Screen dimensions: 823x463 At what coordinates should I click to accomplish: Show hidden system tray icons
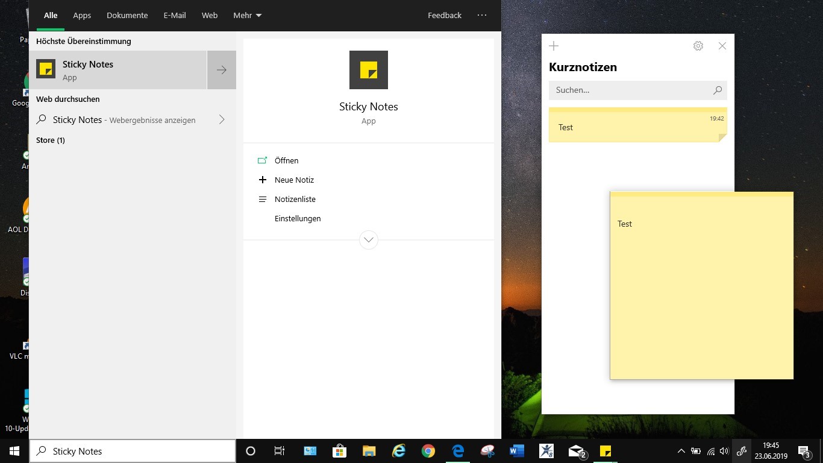pyautogui.click(x=681, y=451)
